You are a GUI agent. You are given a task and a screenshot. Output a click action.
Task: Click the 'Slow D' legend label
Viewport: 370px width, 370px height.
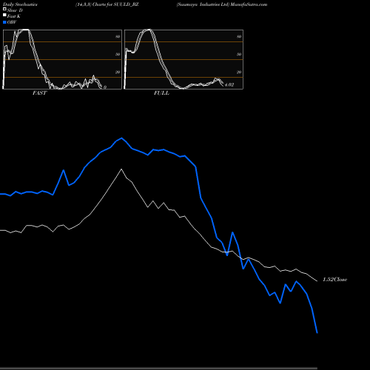click(x=15, y=10)
